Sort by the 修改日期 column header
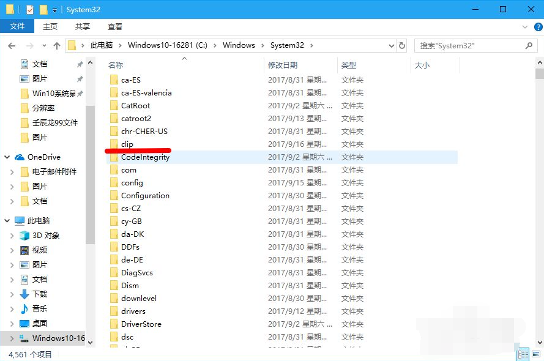 pyautogui.click(x=283, y=65)
